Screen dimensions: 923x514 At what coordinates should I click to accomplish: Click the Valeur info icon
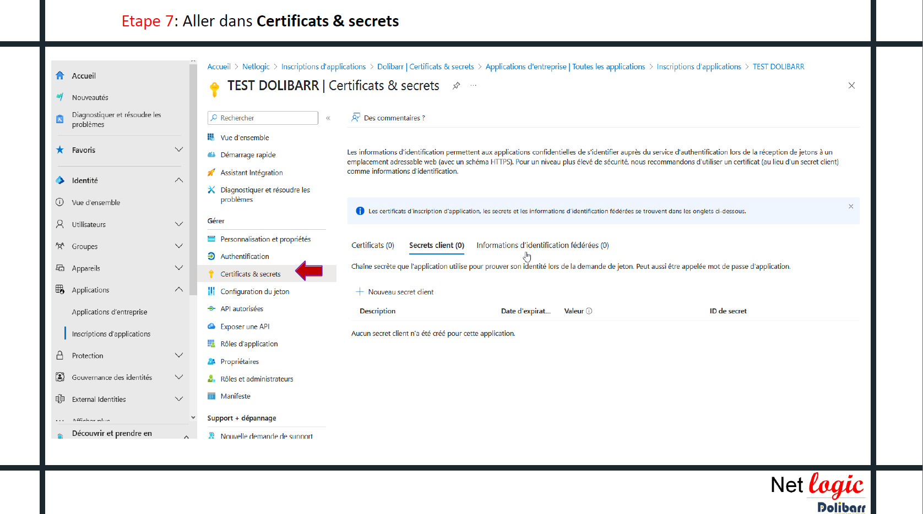tap(589, 311)
